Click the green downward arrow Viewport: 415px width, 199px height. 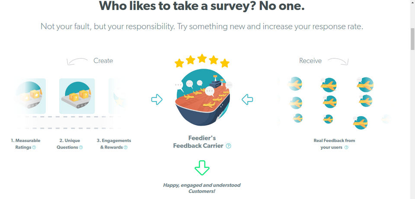click(x=202, y=167)
